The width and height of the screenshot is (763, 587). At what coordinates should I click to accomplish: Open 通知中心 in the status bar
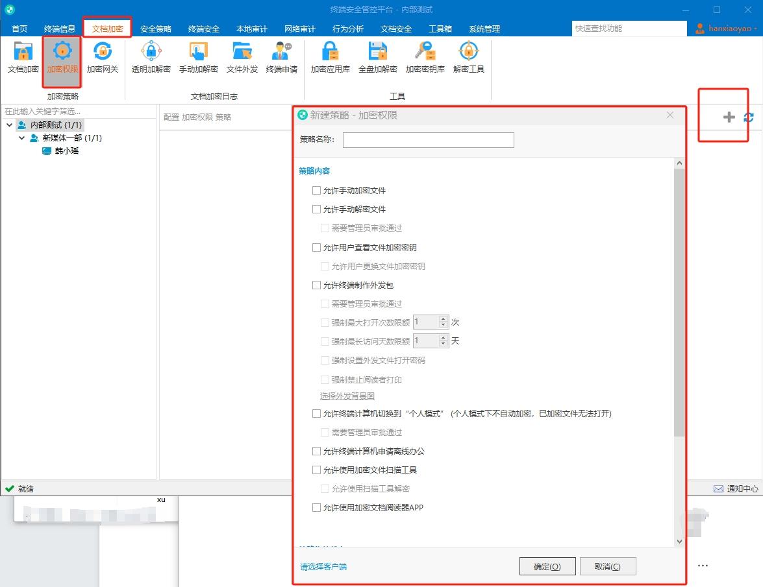click(736, 489)
